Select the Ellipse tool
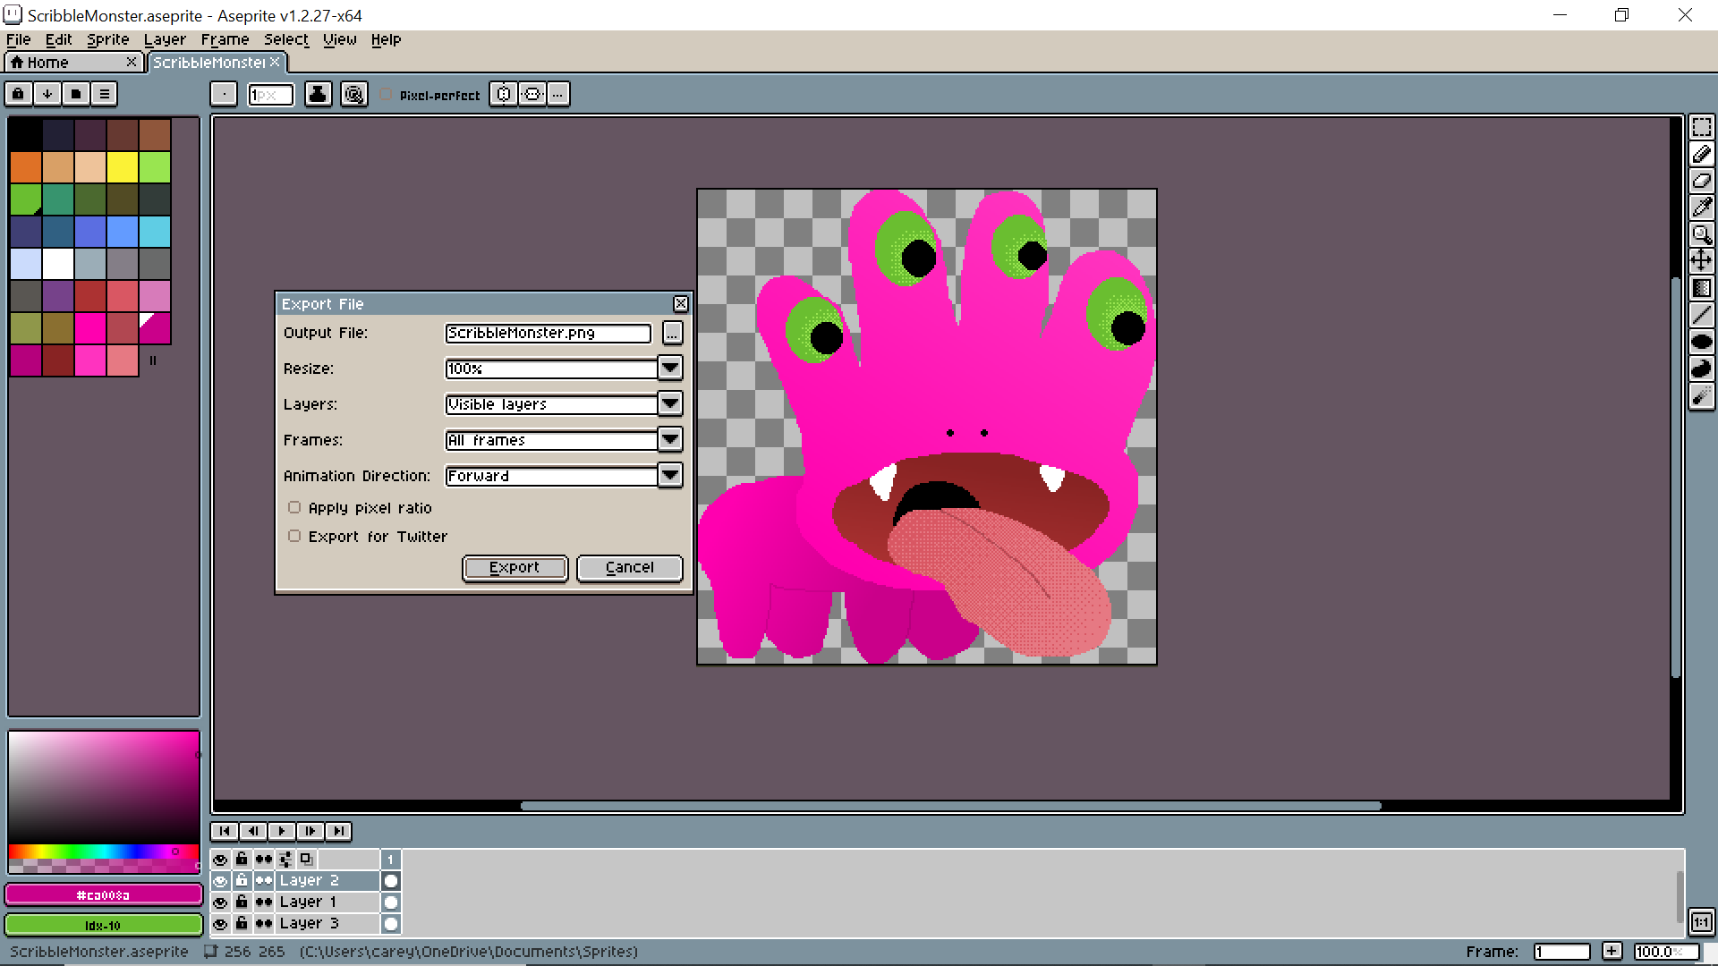 pyautogui.click(x=1703, y=341)
